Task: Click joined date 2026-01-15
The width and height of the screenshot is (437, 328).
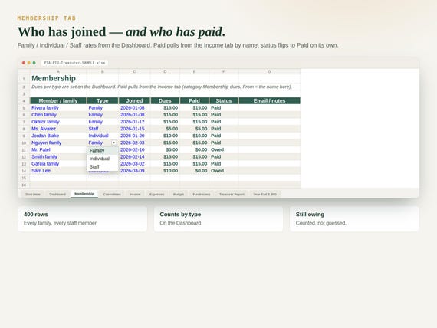Action: (134, 129)
